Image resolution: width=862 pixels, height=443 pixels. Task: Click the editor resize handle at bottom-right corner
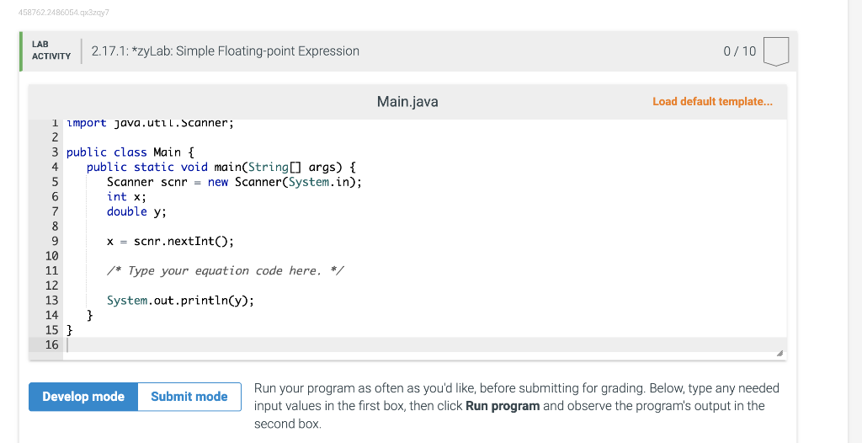[779, 354]
